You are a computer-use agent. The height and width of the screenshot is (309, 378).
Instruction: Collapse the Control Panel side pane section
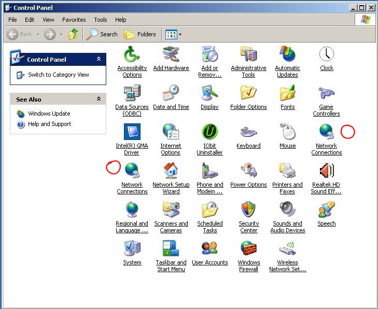[99, 59]
